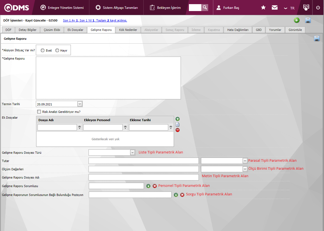The height and width of the screenshot is (231, 324).
Task: Click Gelişme Raporu Dosyası Adı field
Action: point(144,177)
